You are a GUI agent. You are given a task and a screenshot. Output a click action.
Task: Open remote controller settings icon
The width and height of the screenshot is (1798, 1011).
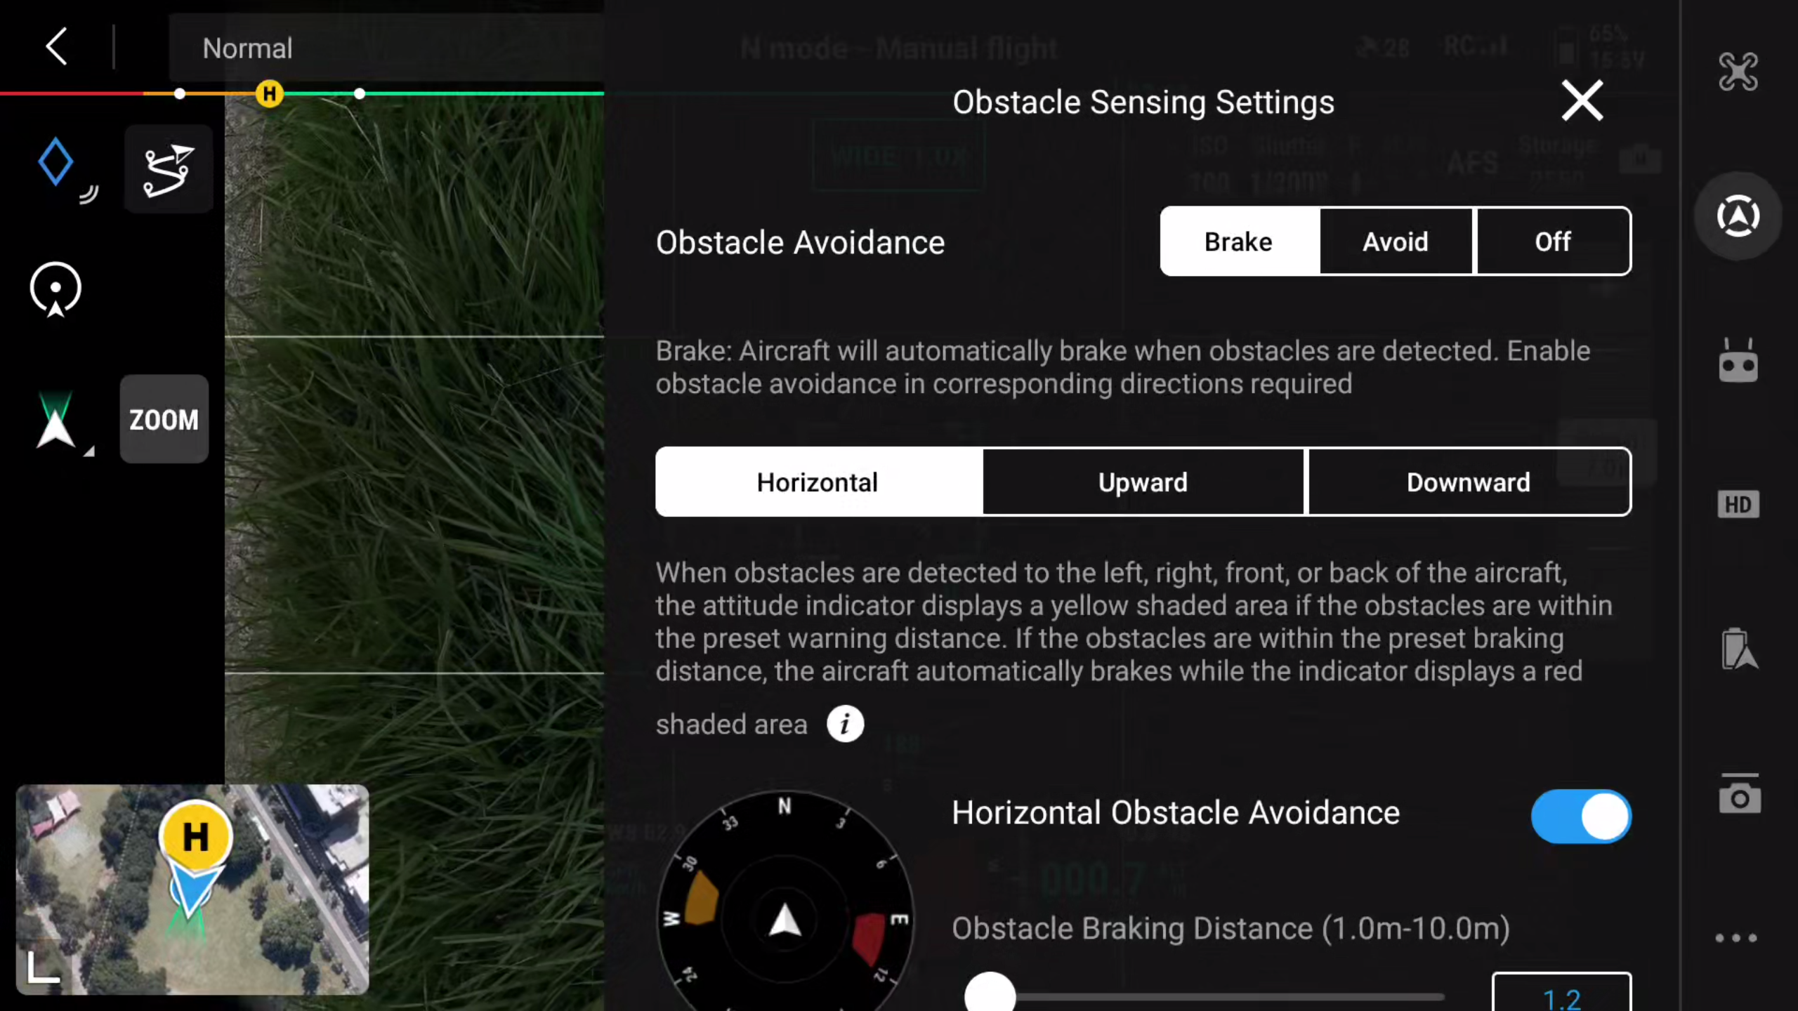pos(1738,362)
